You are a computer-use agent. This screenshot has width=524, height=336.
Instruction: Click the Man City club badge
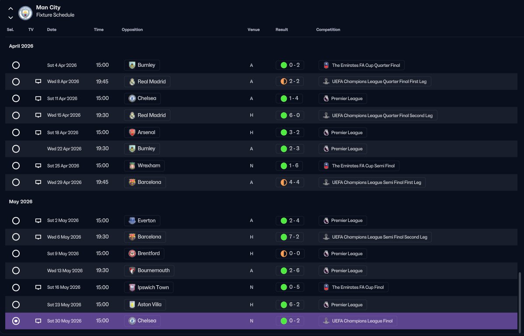(25, 13)
